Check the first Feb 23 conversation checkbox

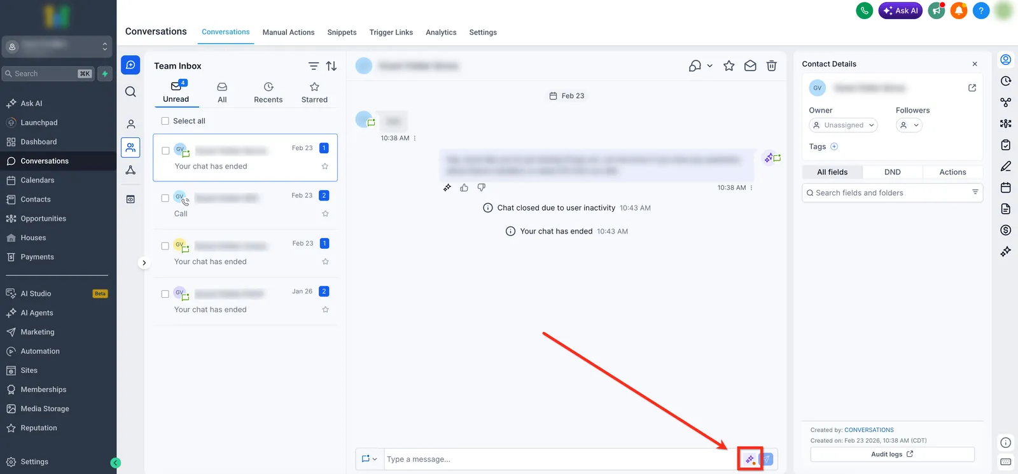(x=165, y=151)
